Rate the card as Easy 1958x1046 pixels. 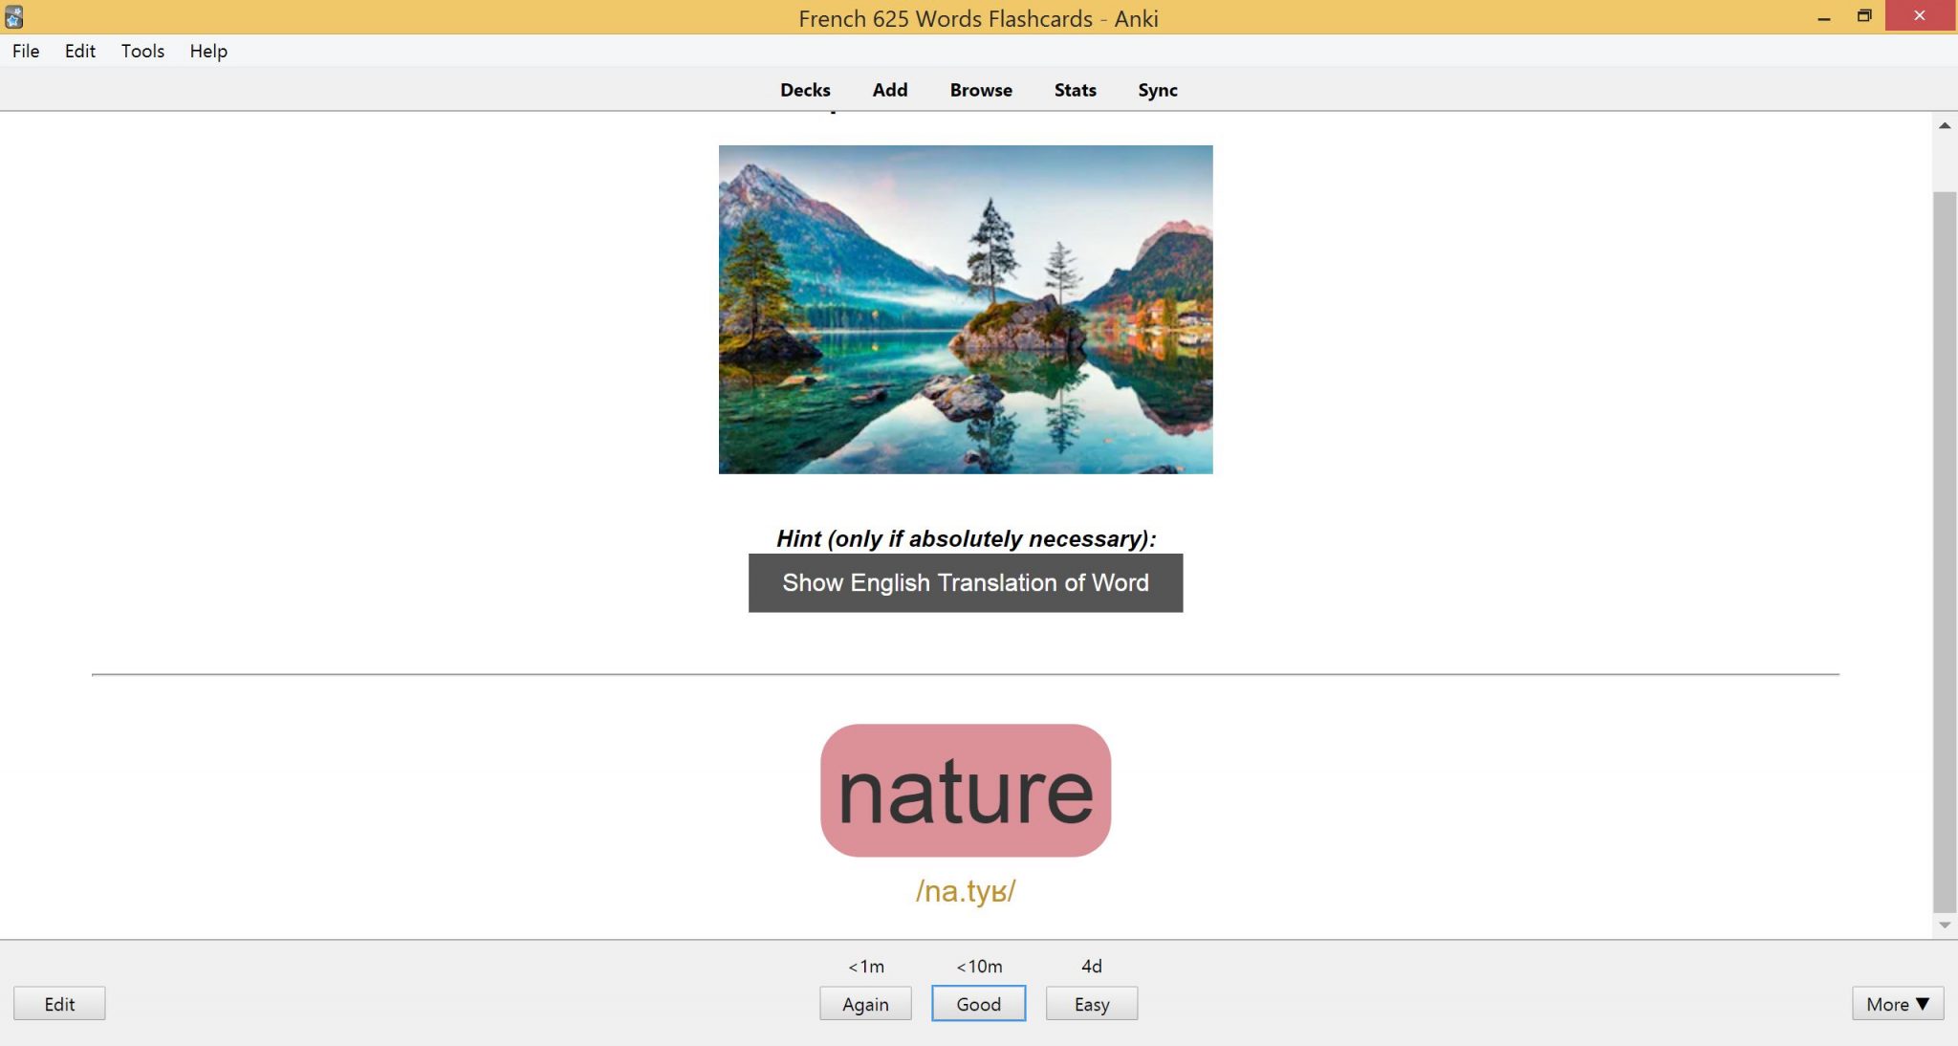coord(1091,1004)
